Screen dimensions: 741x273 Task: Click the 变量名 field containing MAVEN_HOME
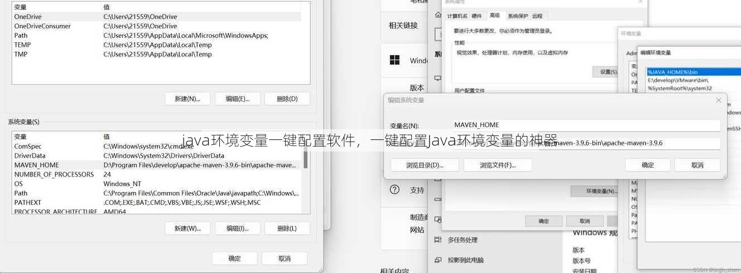[x=586, y=125]
